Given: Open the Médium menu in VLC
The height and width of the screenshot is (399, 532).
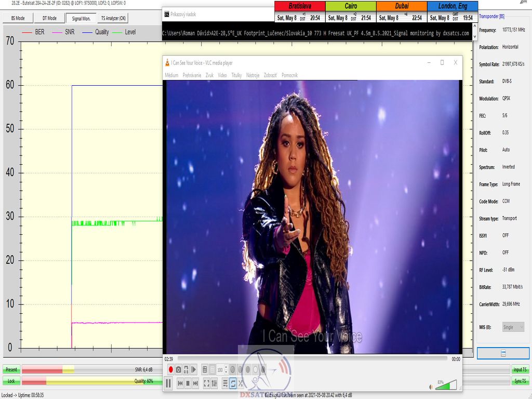Looking at the screenshot, I should pos(171,75).
